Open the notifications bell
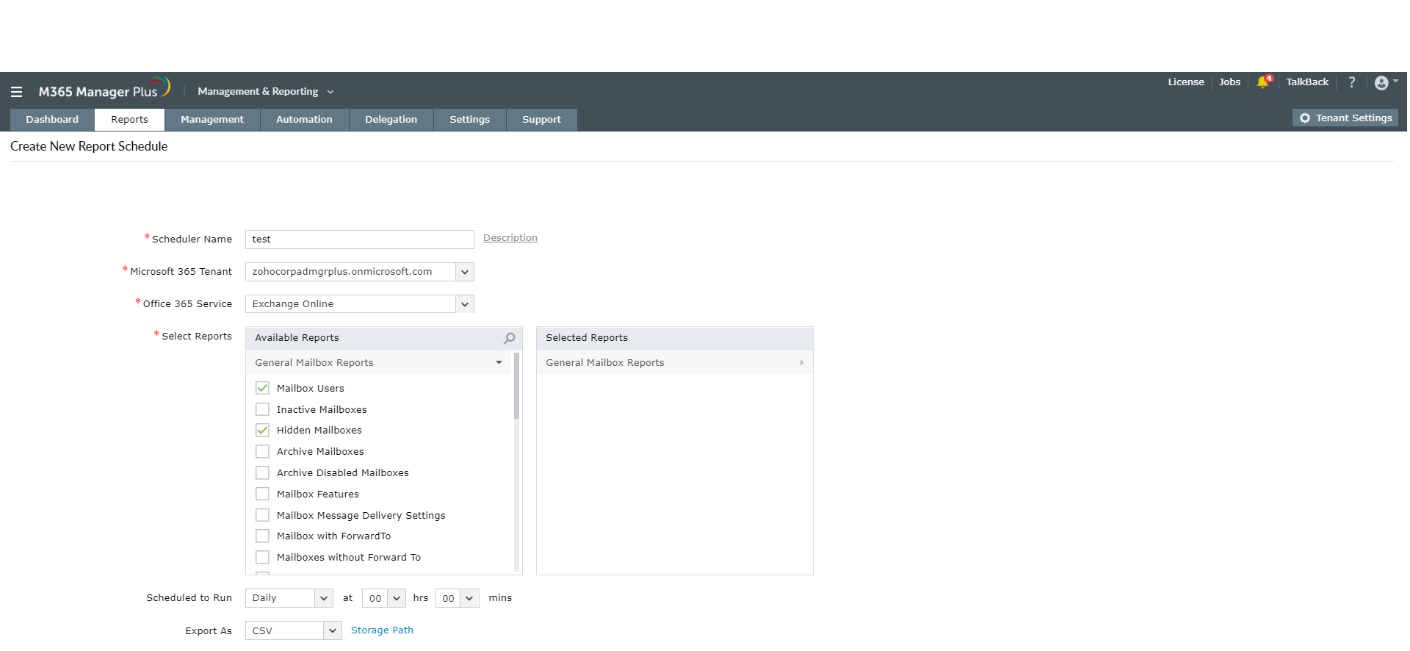The height and width of the screenshot is (651, 1410). click(1263, 82)
